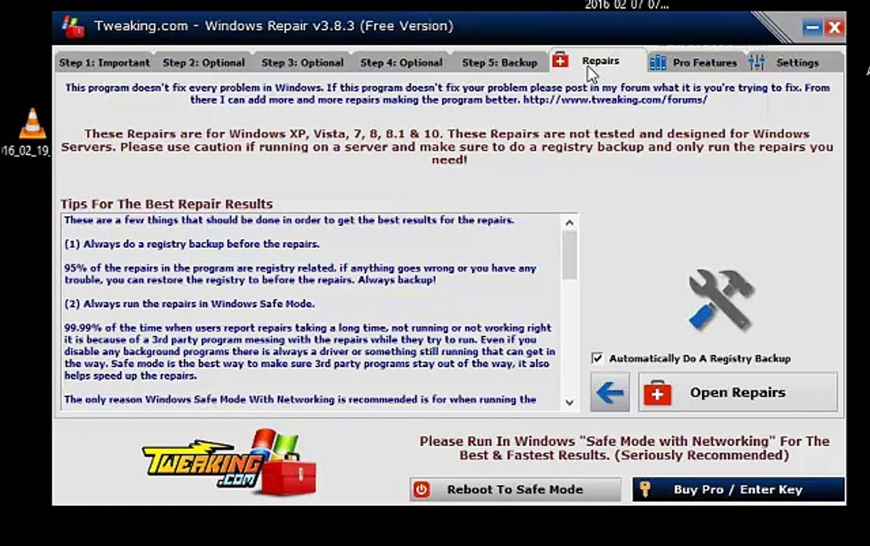Screen dimensions: 870x546
Task: Click the 'Please Run In Windows Safe Mode' notice
Action: (x=624, y=448)
